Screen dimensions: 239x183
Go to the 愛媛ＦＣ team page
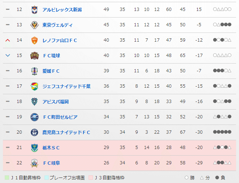click(51, 71)
